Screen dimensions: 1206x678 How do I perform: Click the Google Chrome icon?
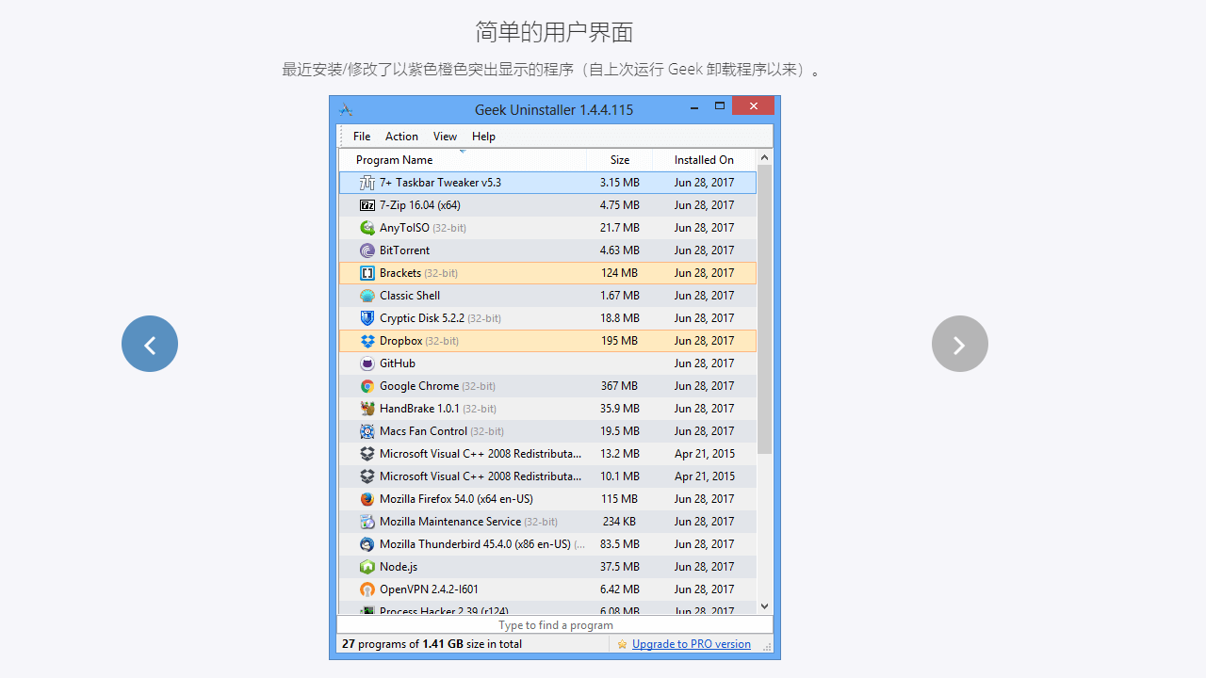367,385
